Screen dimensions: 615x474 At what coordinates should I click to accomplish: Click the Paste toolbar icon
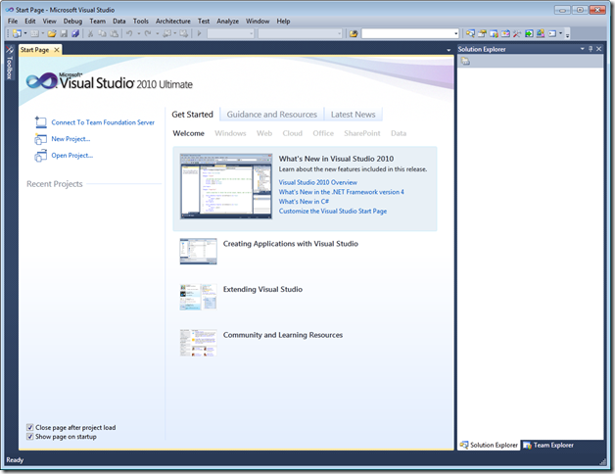[115, 33]
